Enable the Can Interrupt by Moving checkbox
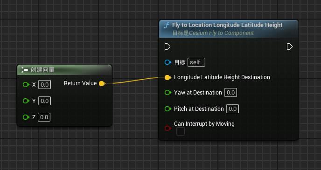The height and width of the screenshot is (170, 321). (x=181, y=131)
